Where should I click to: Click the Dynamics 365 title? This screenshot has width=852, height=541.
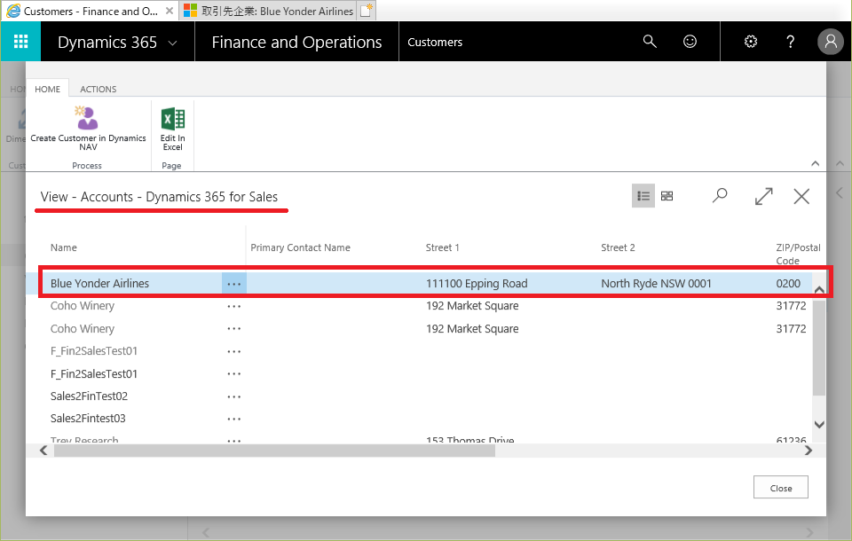(x=107, y=42)
